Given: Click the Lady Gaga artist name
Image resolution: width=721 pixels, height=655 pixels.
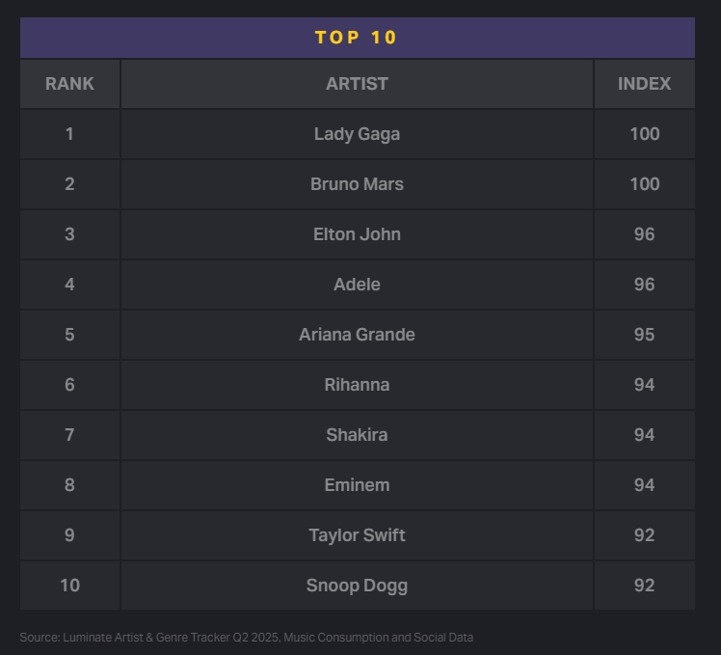Looking at the screenshot, I should 357,134.
